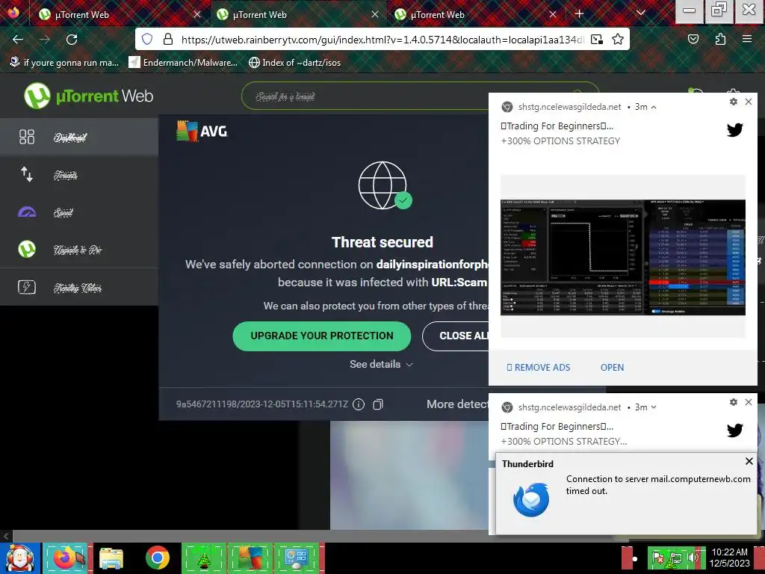Open the clock showing 10:22 AM

(x=731, y=557)
